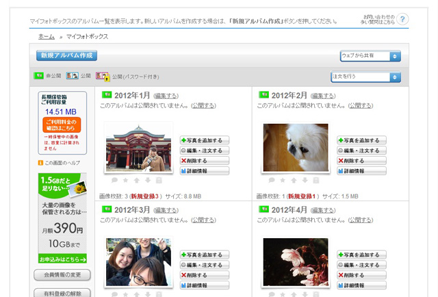Click the green private icon beside 2012年3月
The image size is (438, 297).
point(107,209)
